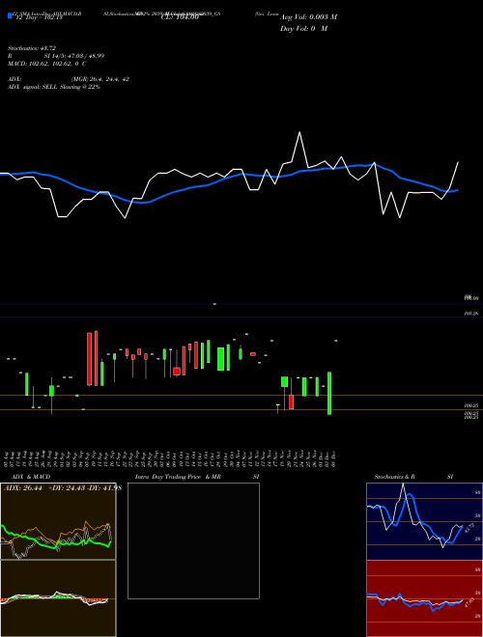Click the 'Day Vol: 0 M' text
Image resolution: width=483 pixels, height=637 pixels.
[303, 29]
